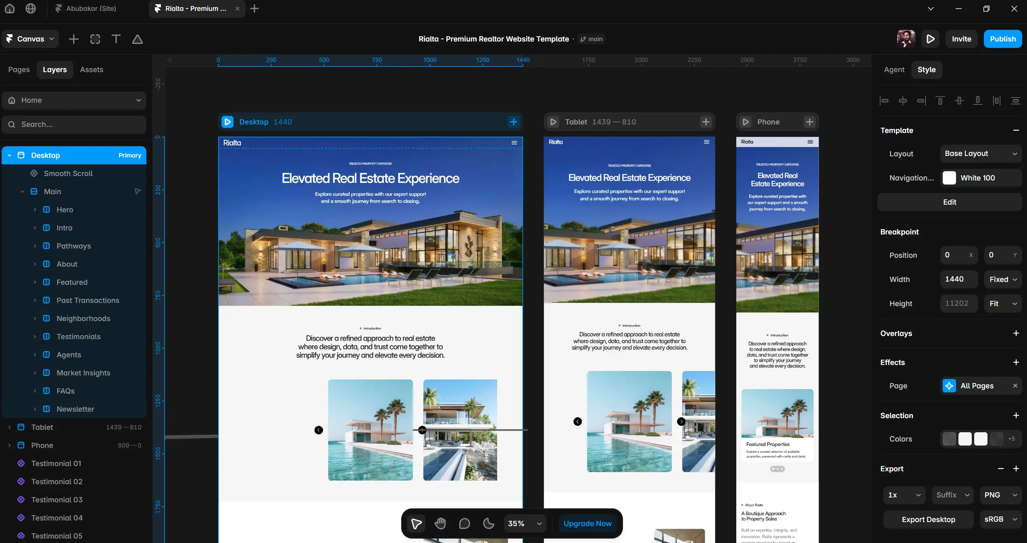Align selection to right edge
1027x543 pixels.
(922, 101)
